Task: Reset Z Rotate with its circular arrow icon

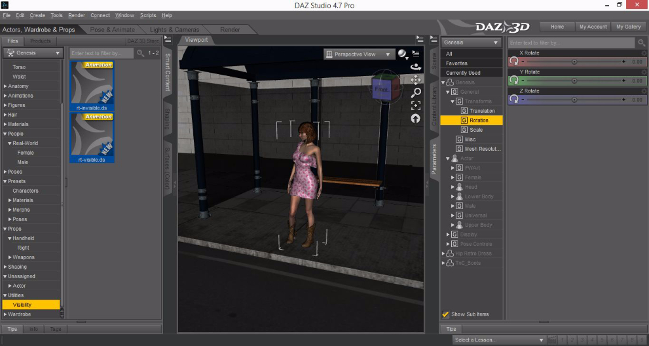Action: point(513,99)
